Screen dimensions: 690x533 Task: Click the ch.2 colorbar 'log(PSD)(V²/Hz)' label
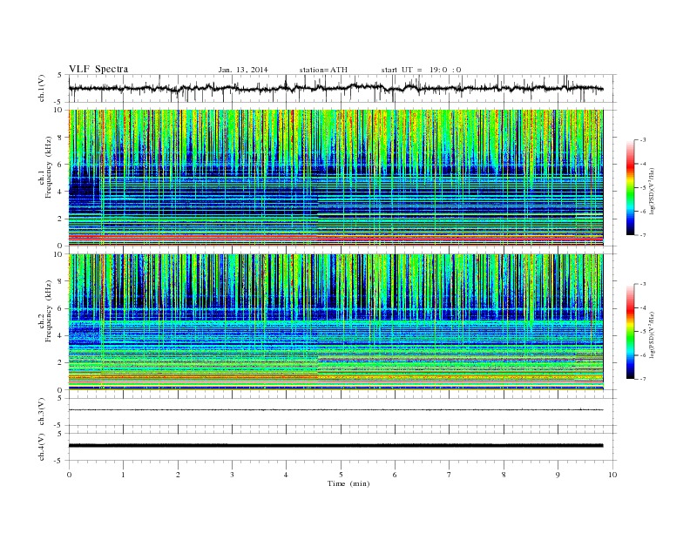[x=653, y=334]
